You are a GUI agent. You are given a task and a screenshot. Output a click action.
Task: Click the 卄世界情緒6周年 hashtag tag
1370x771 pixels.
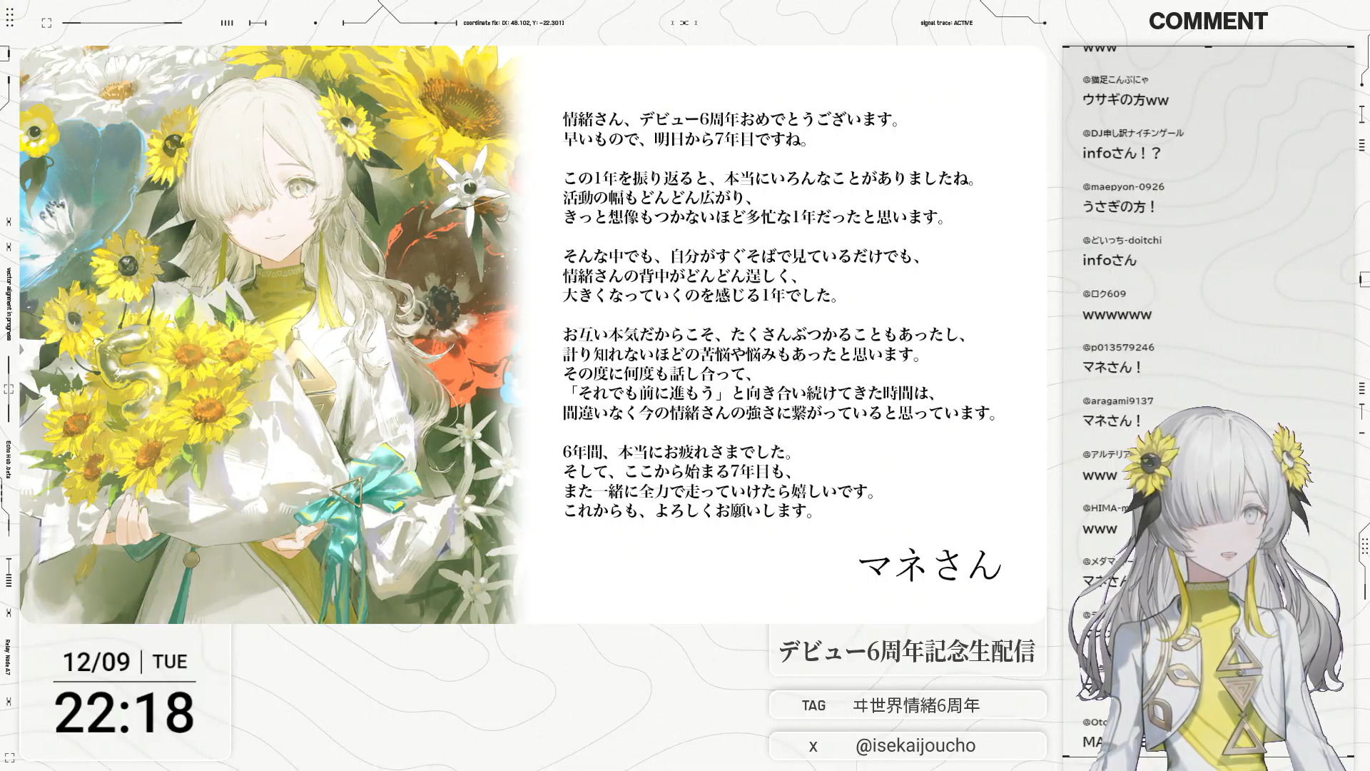point(916,705)
